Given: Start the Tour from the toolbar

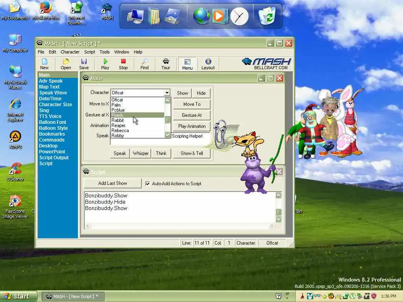Looking at the screenshot, I should (166, 64).
